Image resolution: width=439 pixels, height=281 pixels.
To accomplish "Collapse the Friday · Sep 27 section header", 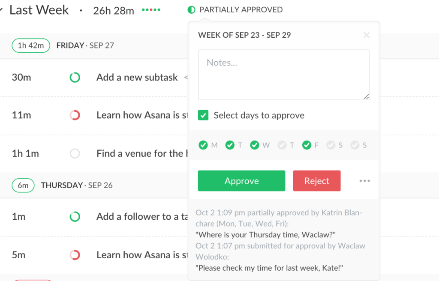I will pyautogui.click(x=85, y=45).
